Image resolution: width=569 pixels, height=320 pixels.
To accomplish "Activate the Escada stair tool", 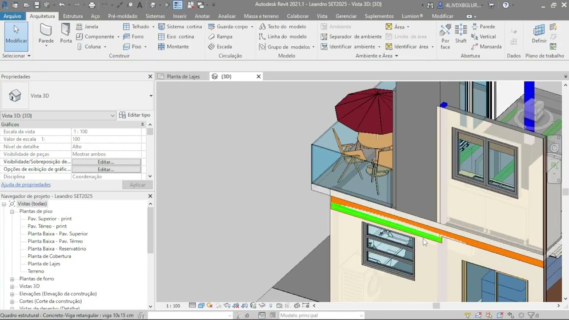I will click(220, 47).
